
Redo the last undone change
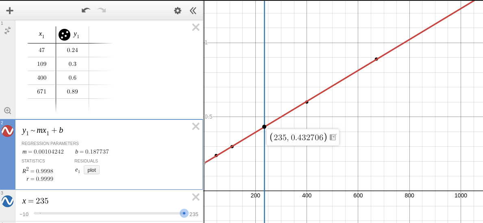(x=102, y=11)
